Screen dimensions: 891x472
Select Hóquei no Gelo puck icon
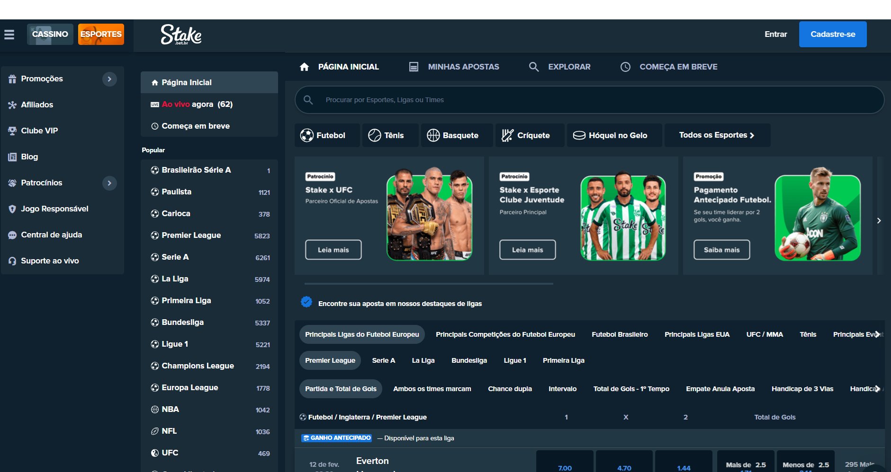click(579, 136)
